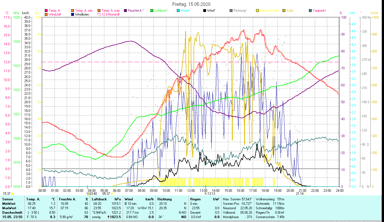The image size is (384, 222).
Task: Click the chart title Freitag, 15.05.2020
Action: click(x=191, y=4)
